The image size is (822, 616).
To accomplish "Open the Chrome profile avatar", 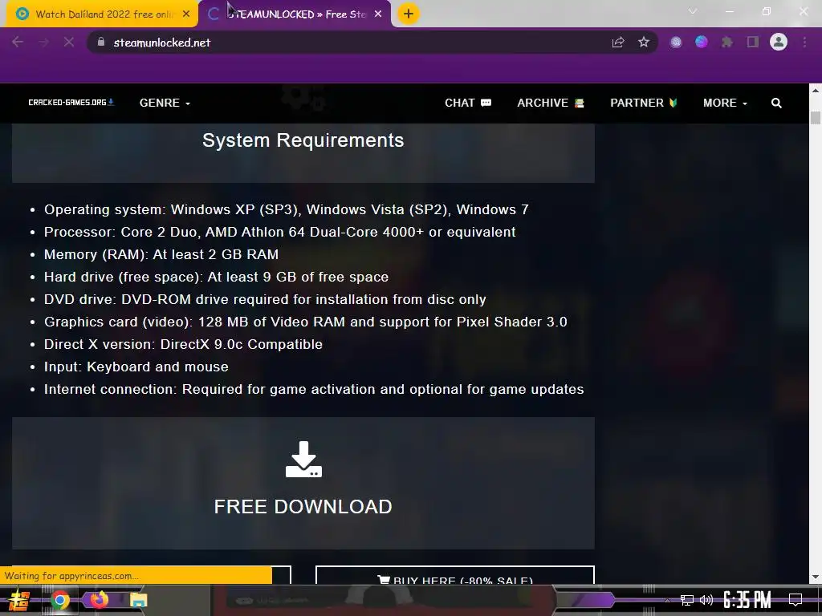I will tap(779, 42).
